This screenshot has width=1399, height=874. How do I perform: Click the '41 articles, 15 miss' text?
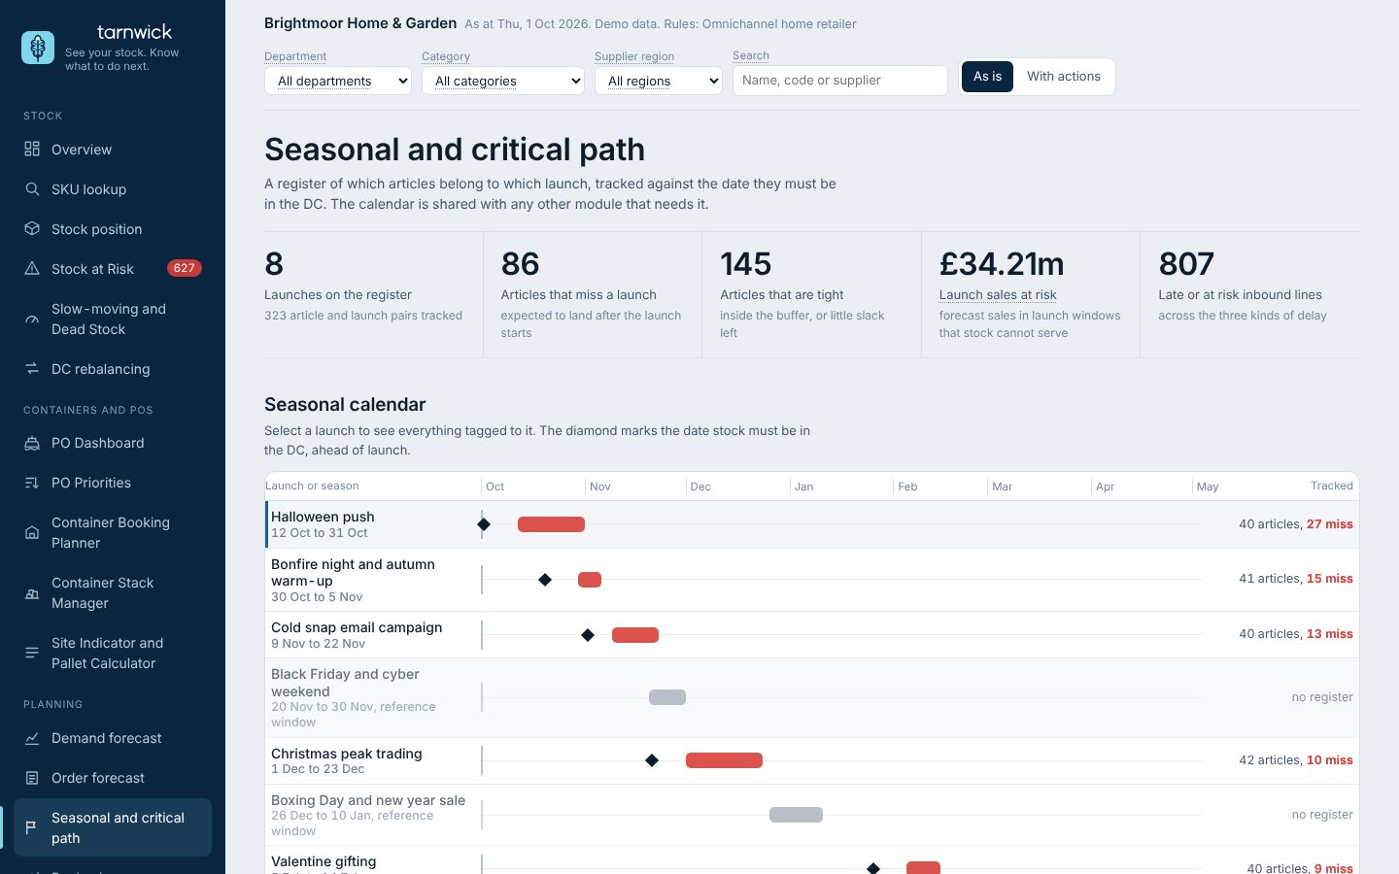point(1296,579)
